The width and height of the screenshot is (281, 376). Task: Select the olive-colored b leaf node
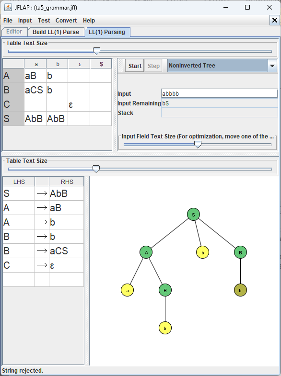240,290
